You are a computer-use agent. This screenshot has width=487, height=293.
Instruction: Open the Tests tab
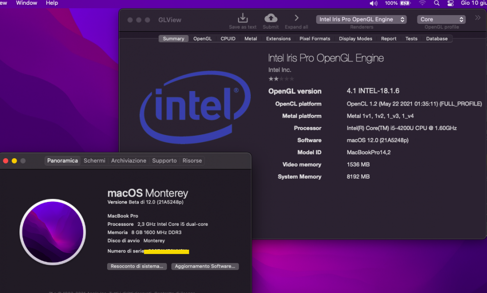coord(411,38)
